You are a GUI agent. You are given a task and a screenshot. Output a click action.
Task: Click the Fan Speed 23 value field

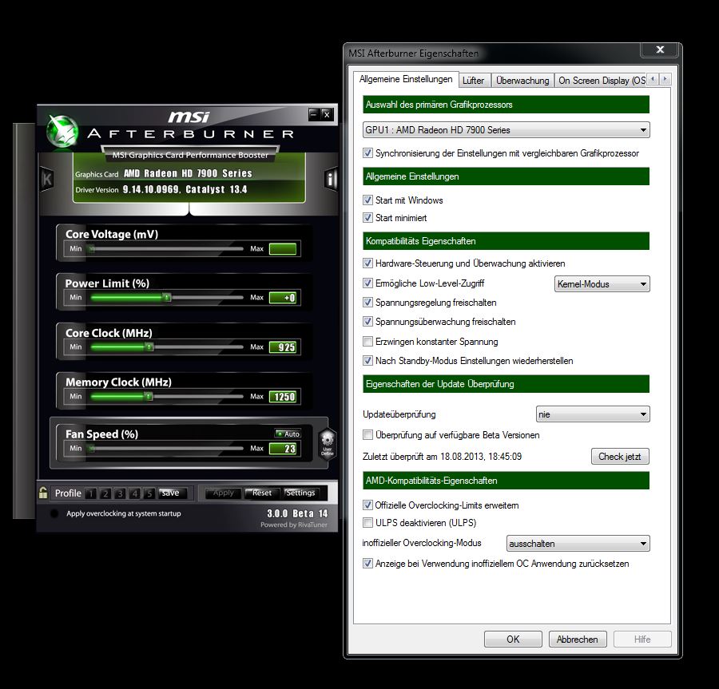(283, 449)
